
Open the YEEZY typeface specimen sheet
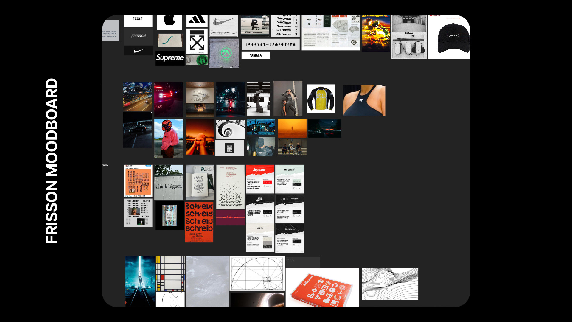(260, 238)
